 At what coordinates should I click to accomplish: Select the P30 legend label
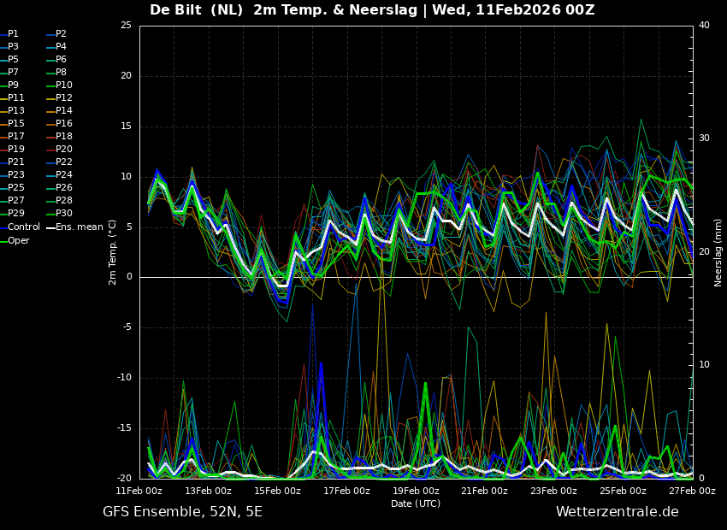pyautogui.click(x=63, y=214)
